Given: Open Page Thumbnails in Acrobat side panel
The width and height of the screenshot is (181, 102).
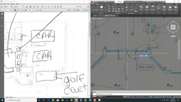Looking at the screenshot, I should [2, 14].
